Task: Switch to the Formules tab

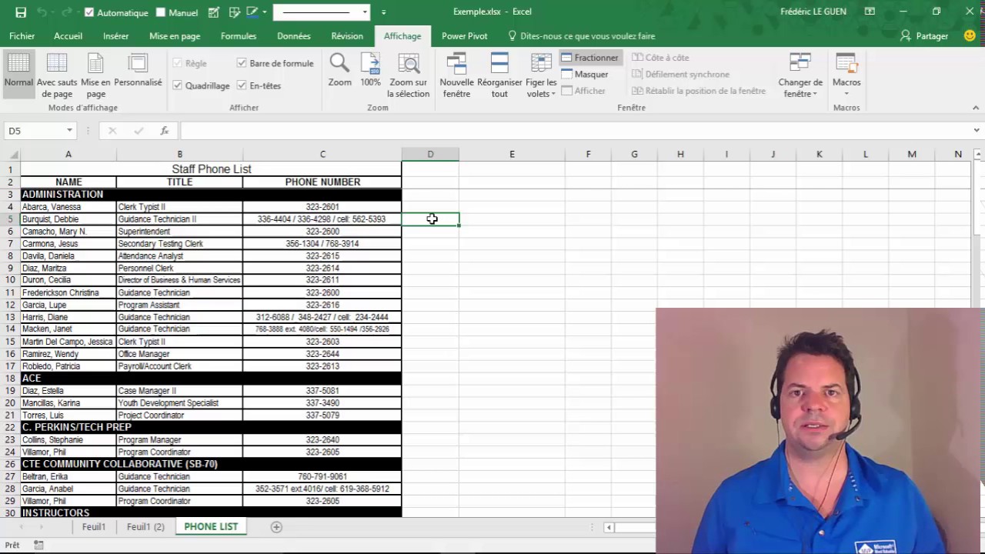Action: 239,36
